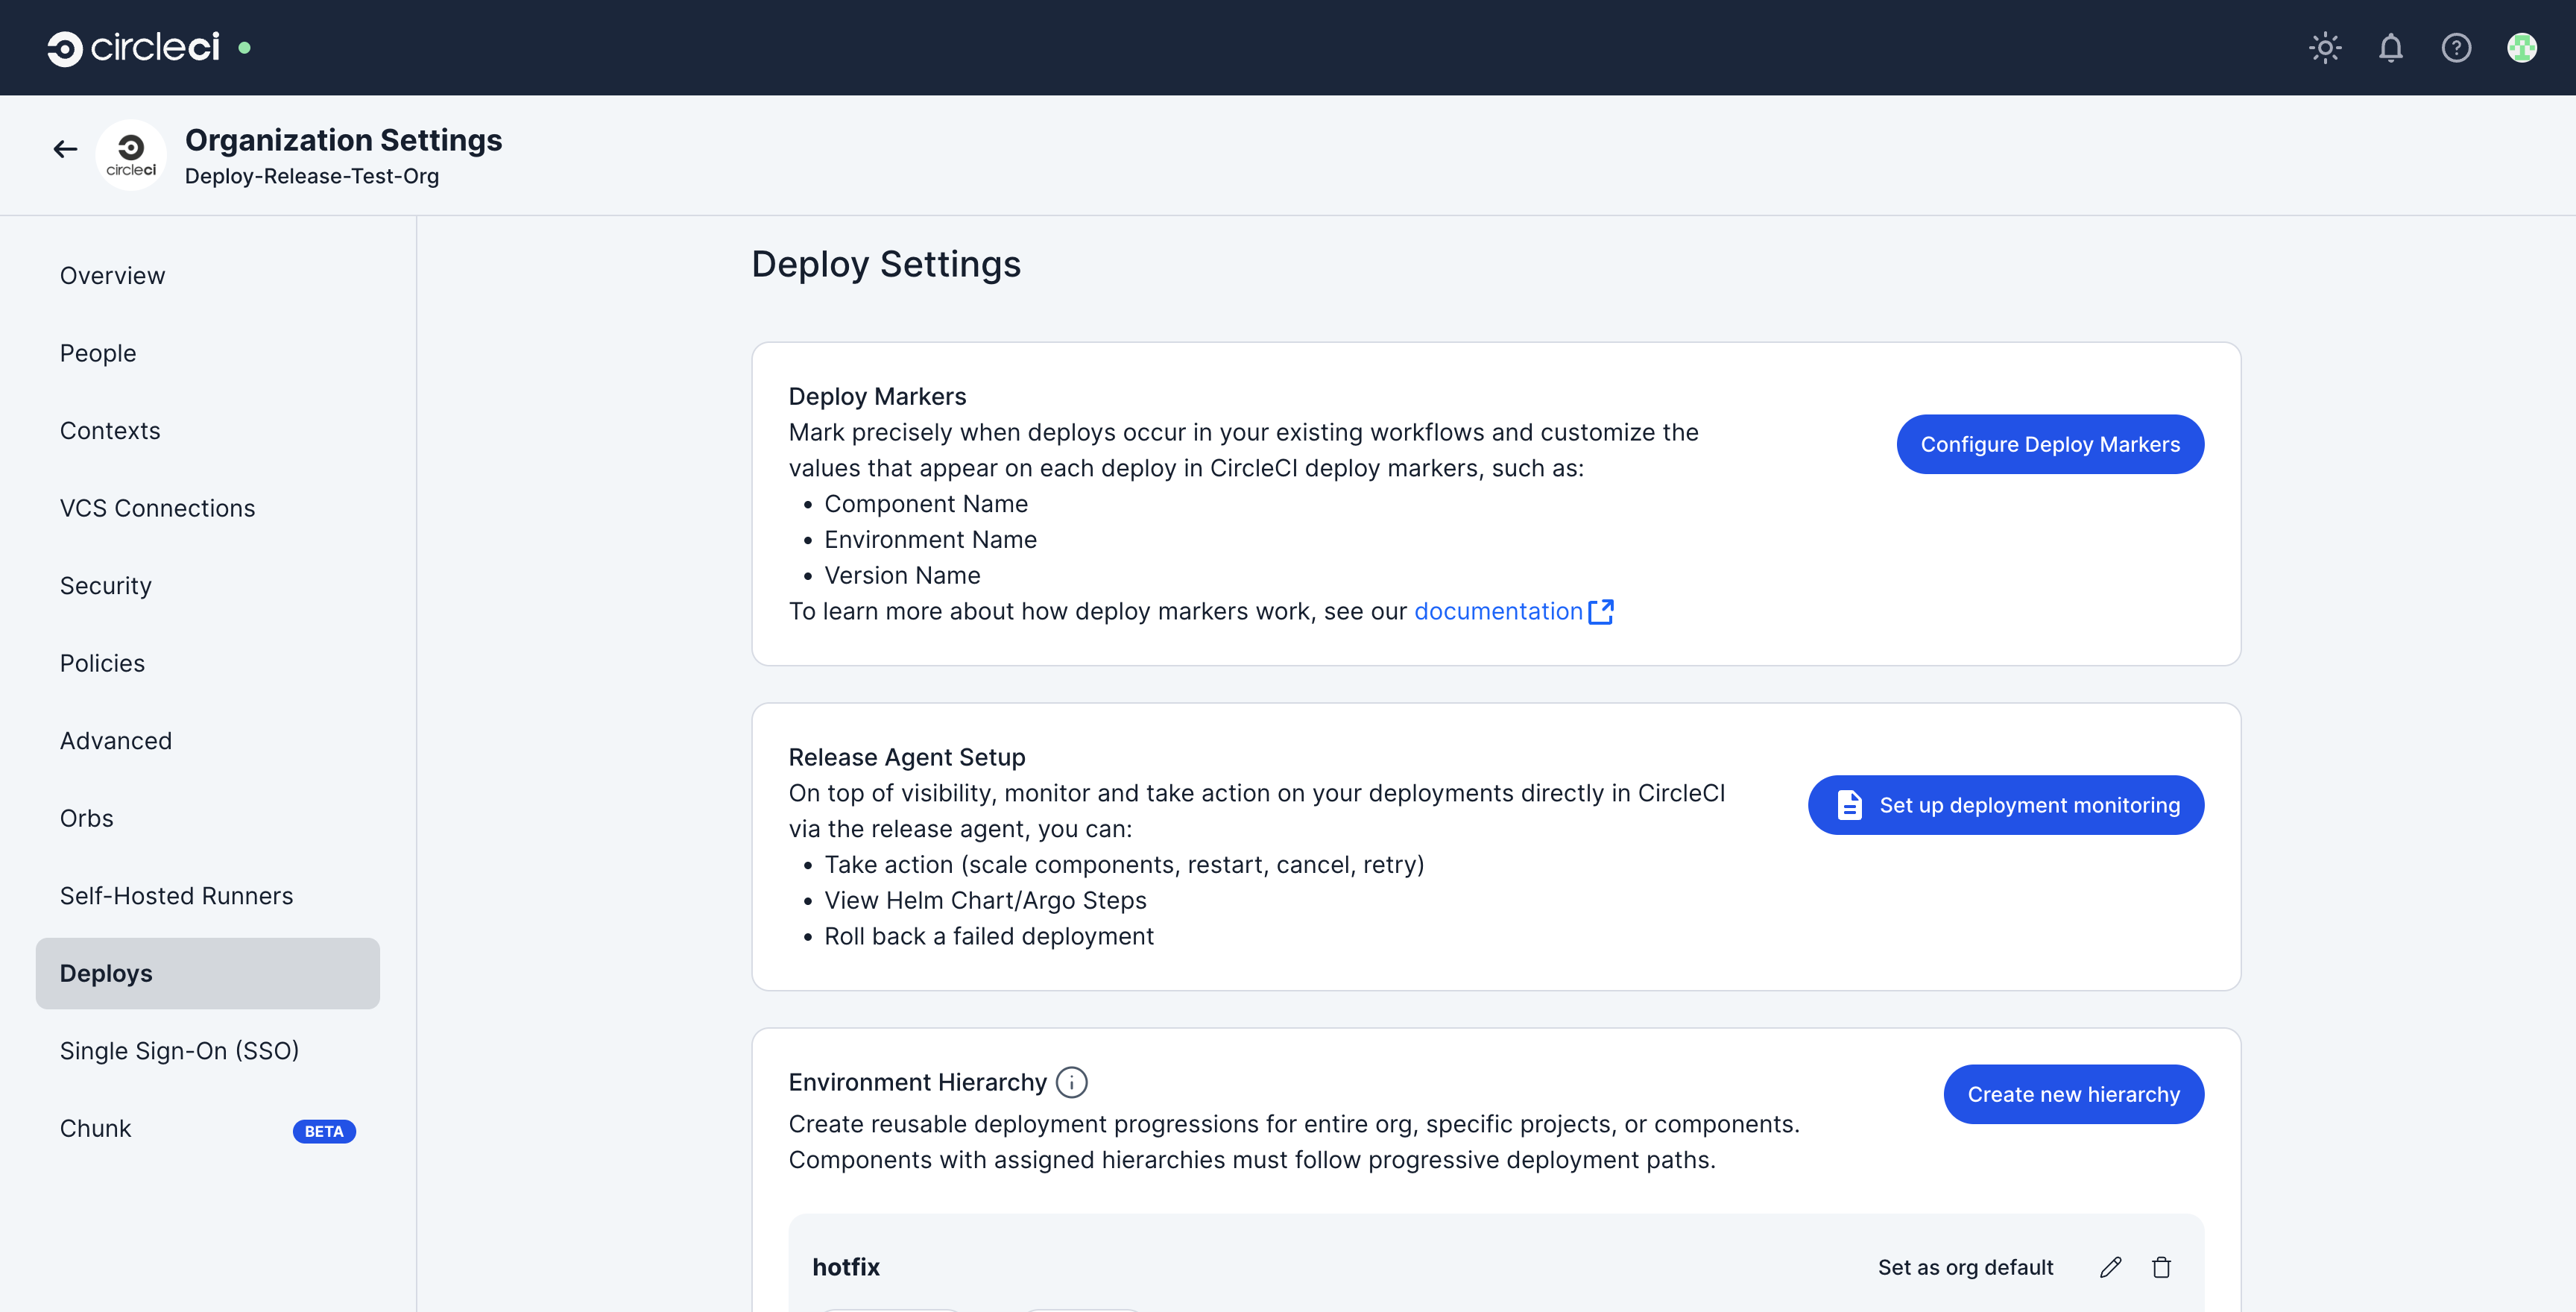2576x1312 pixels.
Task: Open Single Sign-On (SSO) settings
Action: click(x=179, y=1050)
